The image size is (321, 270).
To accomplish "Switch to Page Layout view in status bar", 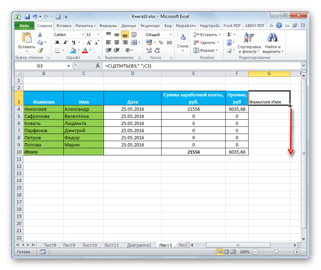I will click(226, 252).
